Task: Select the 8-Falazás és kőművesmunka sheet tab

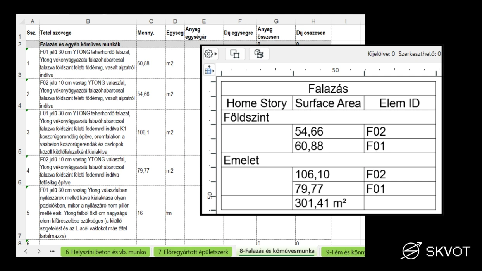Action: coord(277,251)
